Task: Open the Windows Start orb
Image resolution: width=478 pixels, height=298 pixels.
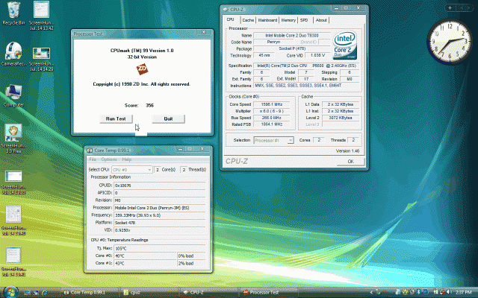Action: (10, 292)
